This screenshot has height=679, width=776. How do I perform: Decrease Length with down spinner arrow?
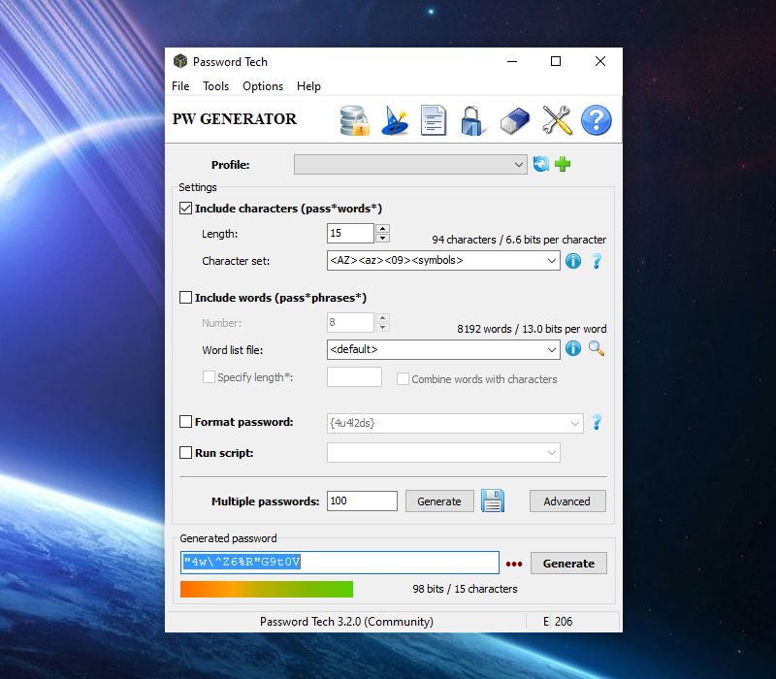tap(382, 238)
